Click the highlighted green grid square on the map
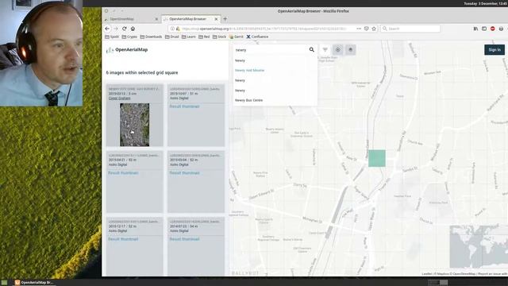Image resolution: width=508 pixels, height=286 pixels. [377, 158]
